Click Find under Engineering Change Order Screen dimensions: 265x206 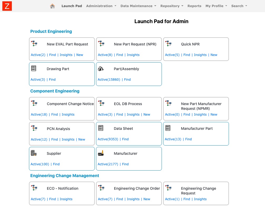tap(119, 199)
